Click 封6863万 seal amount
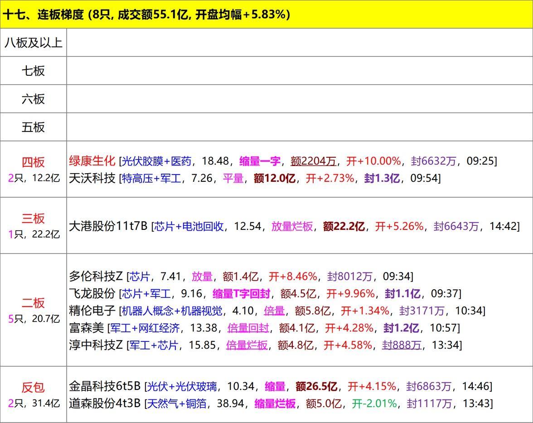 (429, 387)
